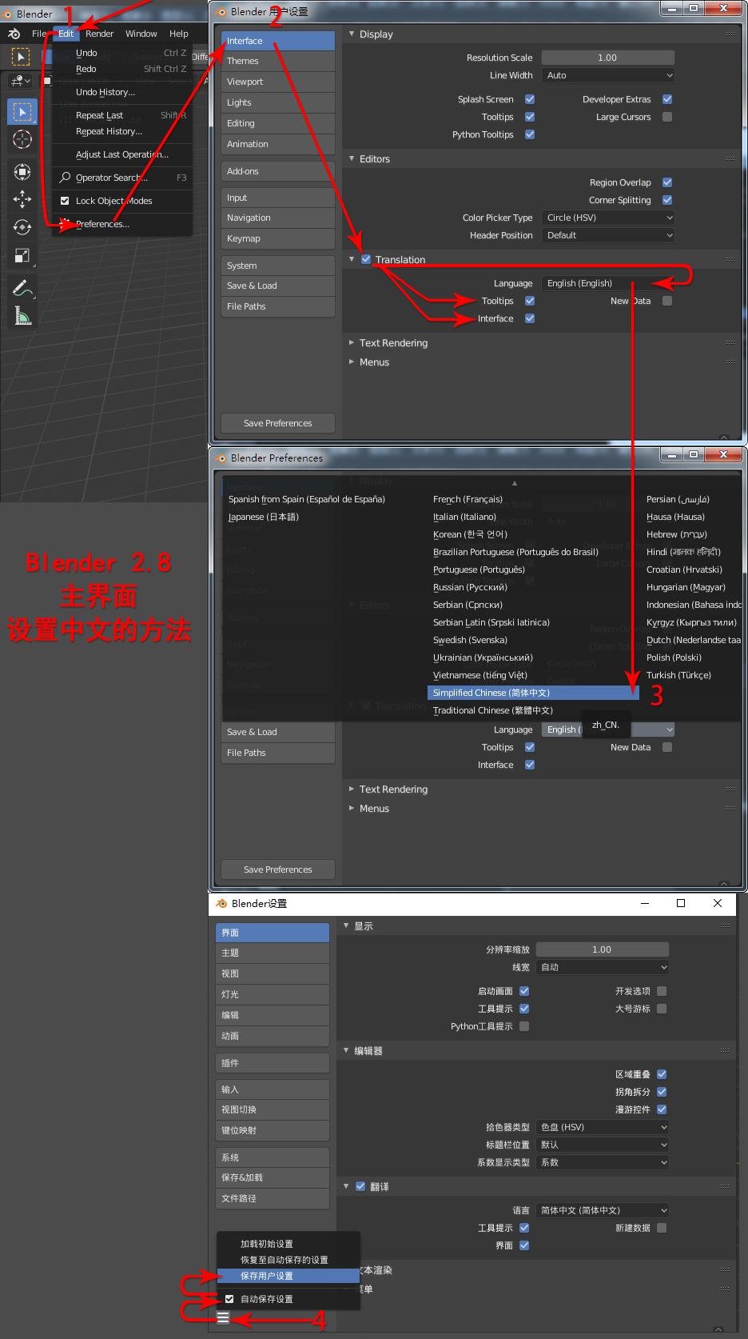Screen dimensions: 748x1339
Task: Toggle Interface translation checkbox in 用户设置 window
Action: coord(530,318)
